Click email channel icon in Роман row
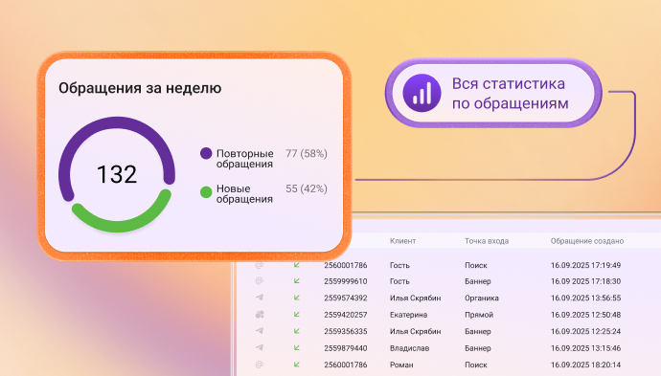This screenshot has width=661, height=376. [260, 365]
